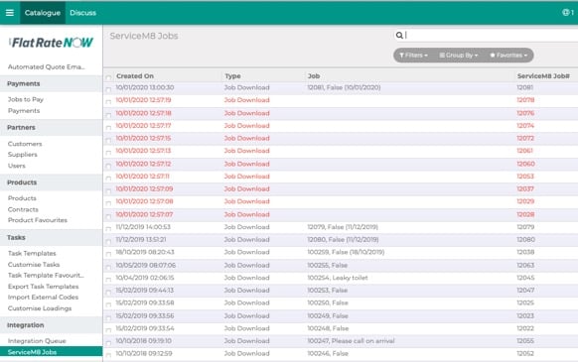This screenshot has height=362, width=578.
Task: Open job '12080, False (11/12/2019)'
Action: (x=343, y=239)
